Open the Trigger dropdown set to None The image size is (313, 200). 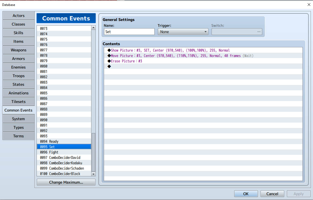pos(183,32)
